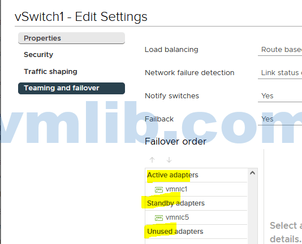Open the Network failure detection dropdown
The width and height of the screenshot is (302, 244).
[280, 73]
